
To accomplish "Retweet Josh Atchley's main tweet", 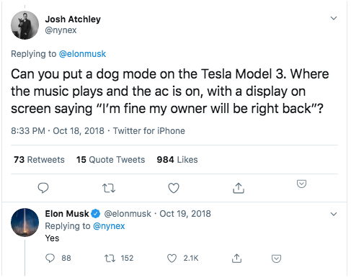I will pos(109,188).
